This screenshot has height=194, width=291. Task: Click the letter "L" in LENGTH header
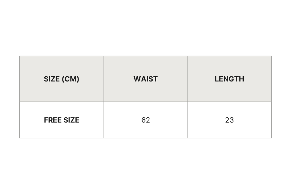click(217, 79)
